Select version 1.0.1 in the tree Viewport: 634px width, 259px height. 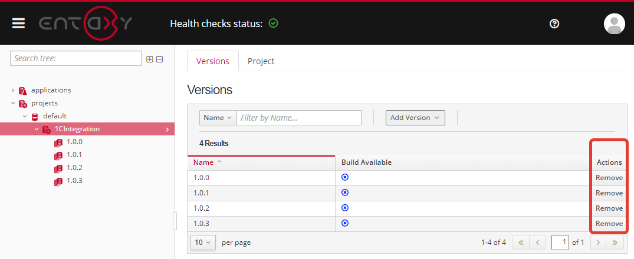click(x=74, y=155)
